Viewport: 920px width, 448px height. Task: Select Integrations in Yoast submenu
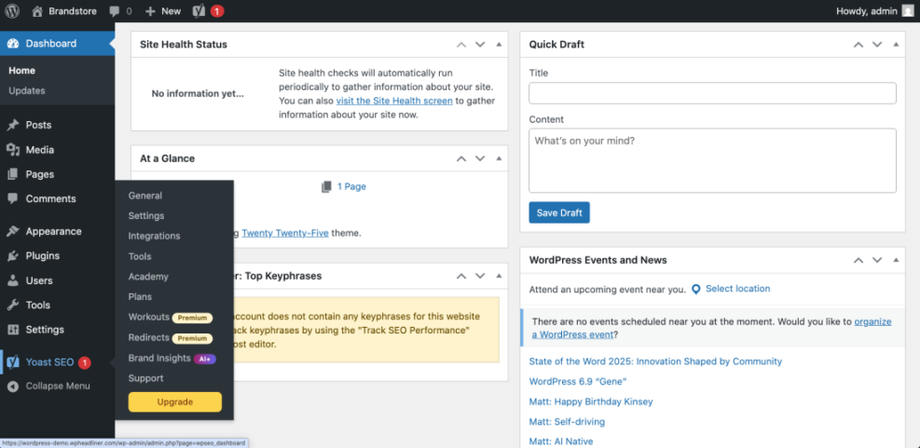point(155,236)
